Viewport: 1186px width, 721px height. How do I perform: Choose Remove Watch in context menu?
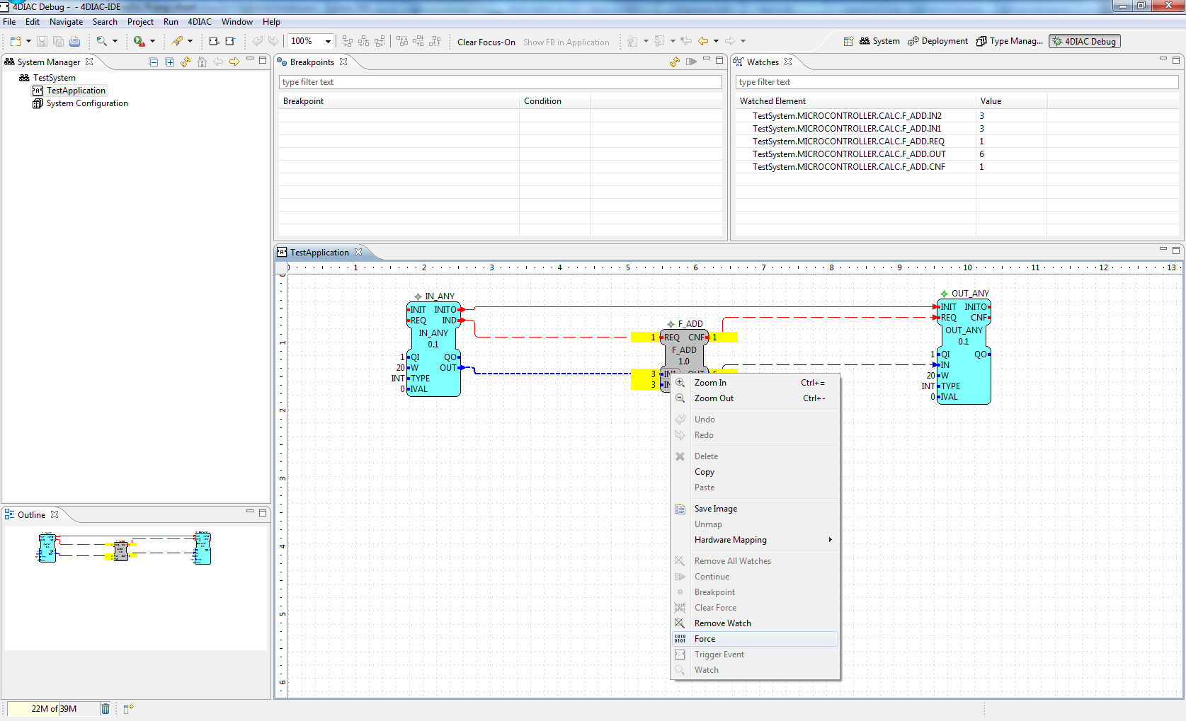[x=722, y=623]
